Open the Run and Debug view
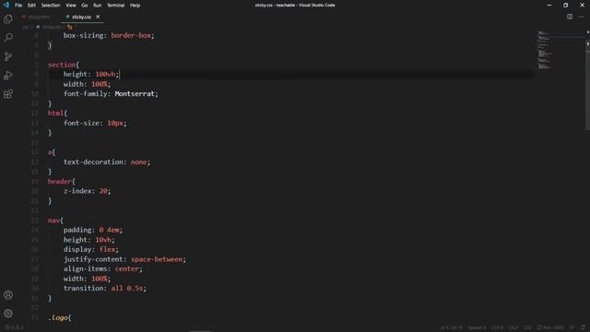 pyautogui.click(x=8, y=76)
